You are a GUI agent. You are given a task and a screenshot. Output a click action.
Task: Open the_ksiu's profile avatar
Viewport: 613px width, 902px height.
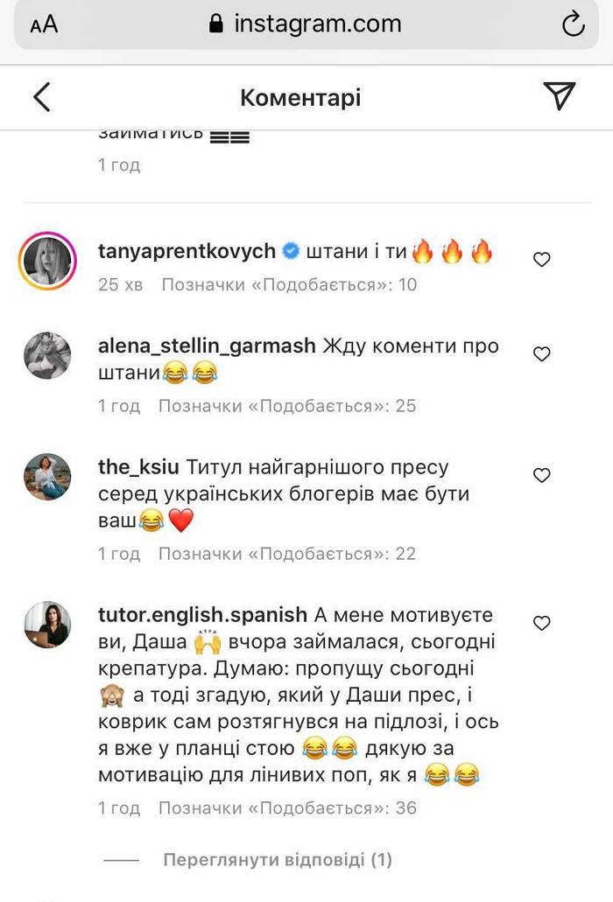pos(47,477)
